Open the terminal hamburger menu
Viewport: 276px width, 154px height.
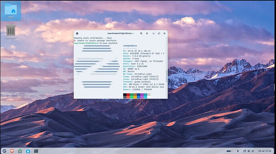[x=147, y=33]
